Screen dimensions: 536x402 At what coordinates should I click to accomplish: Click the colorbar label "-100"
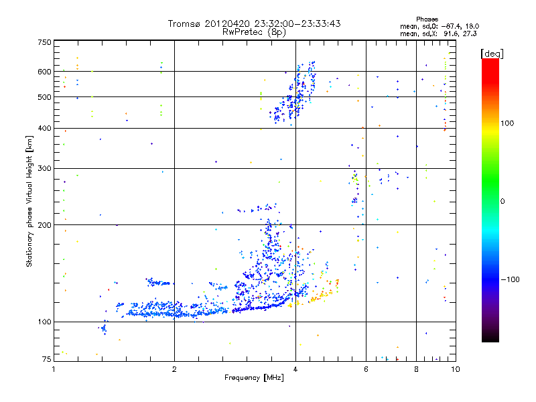point(510,279)
